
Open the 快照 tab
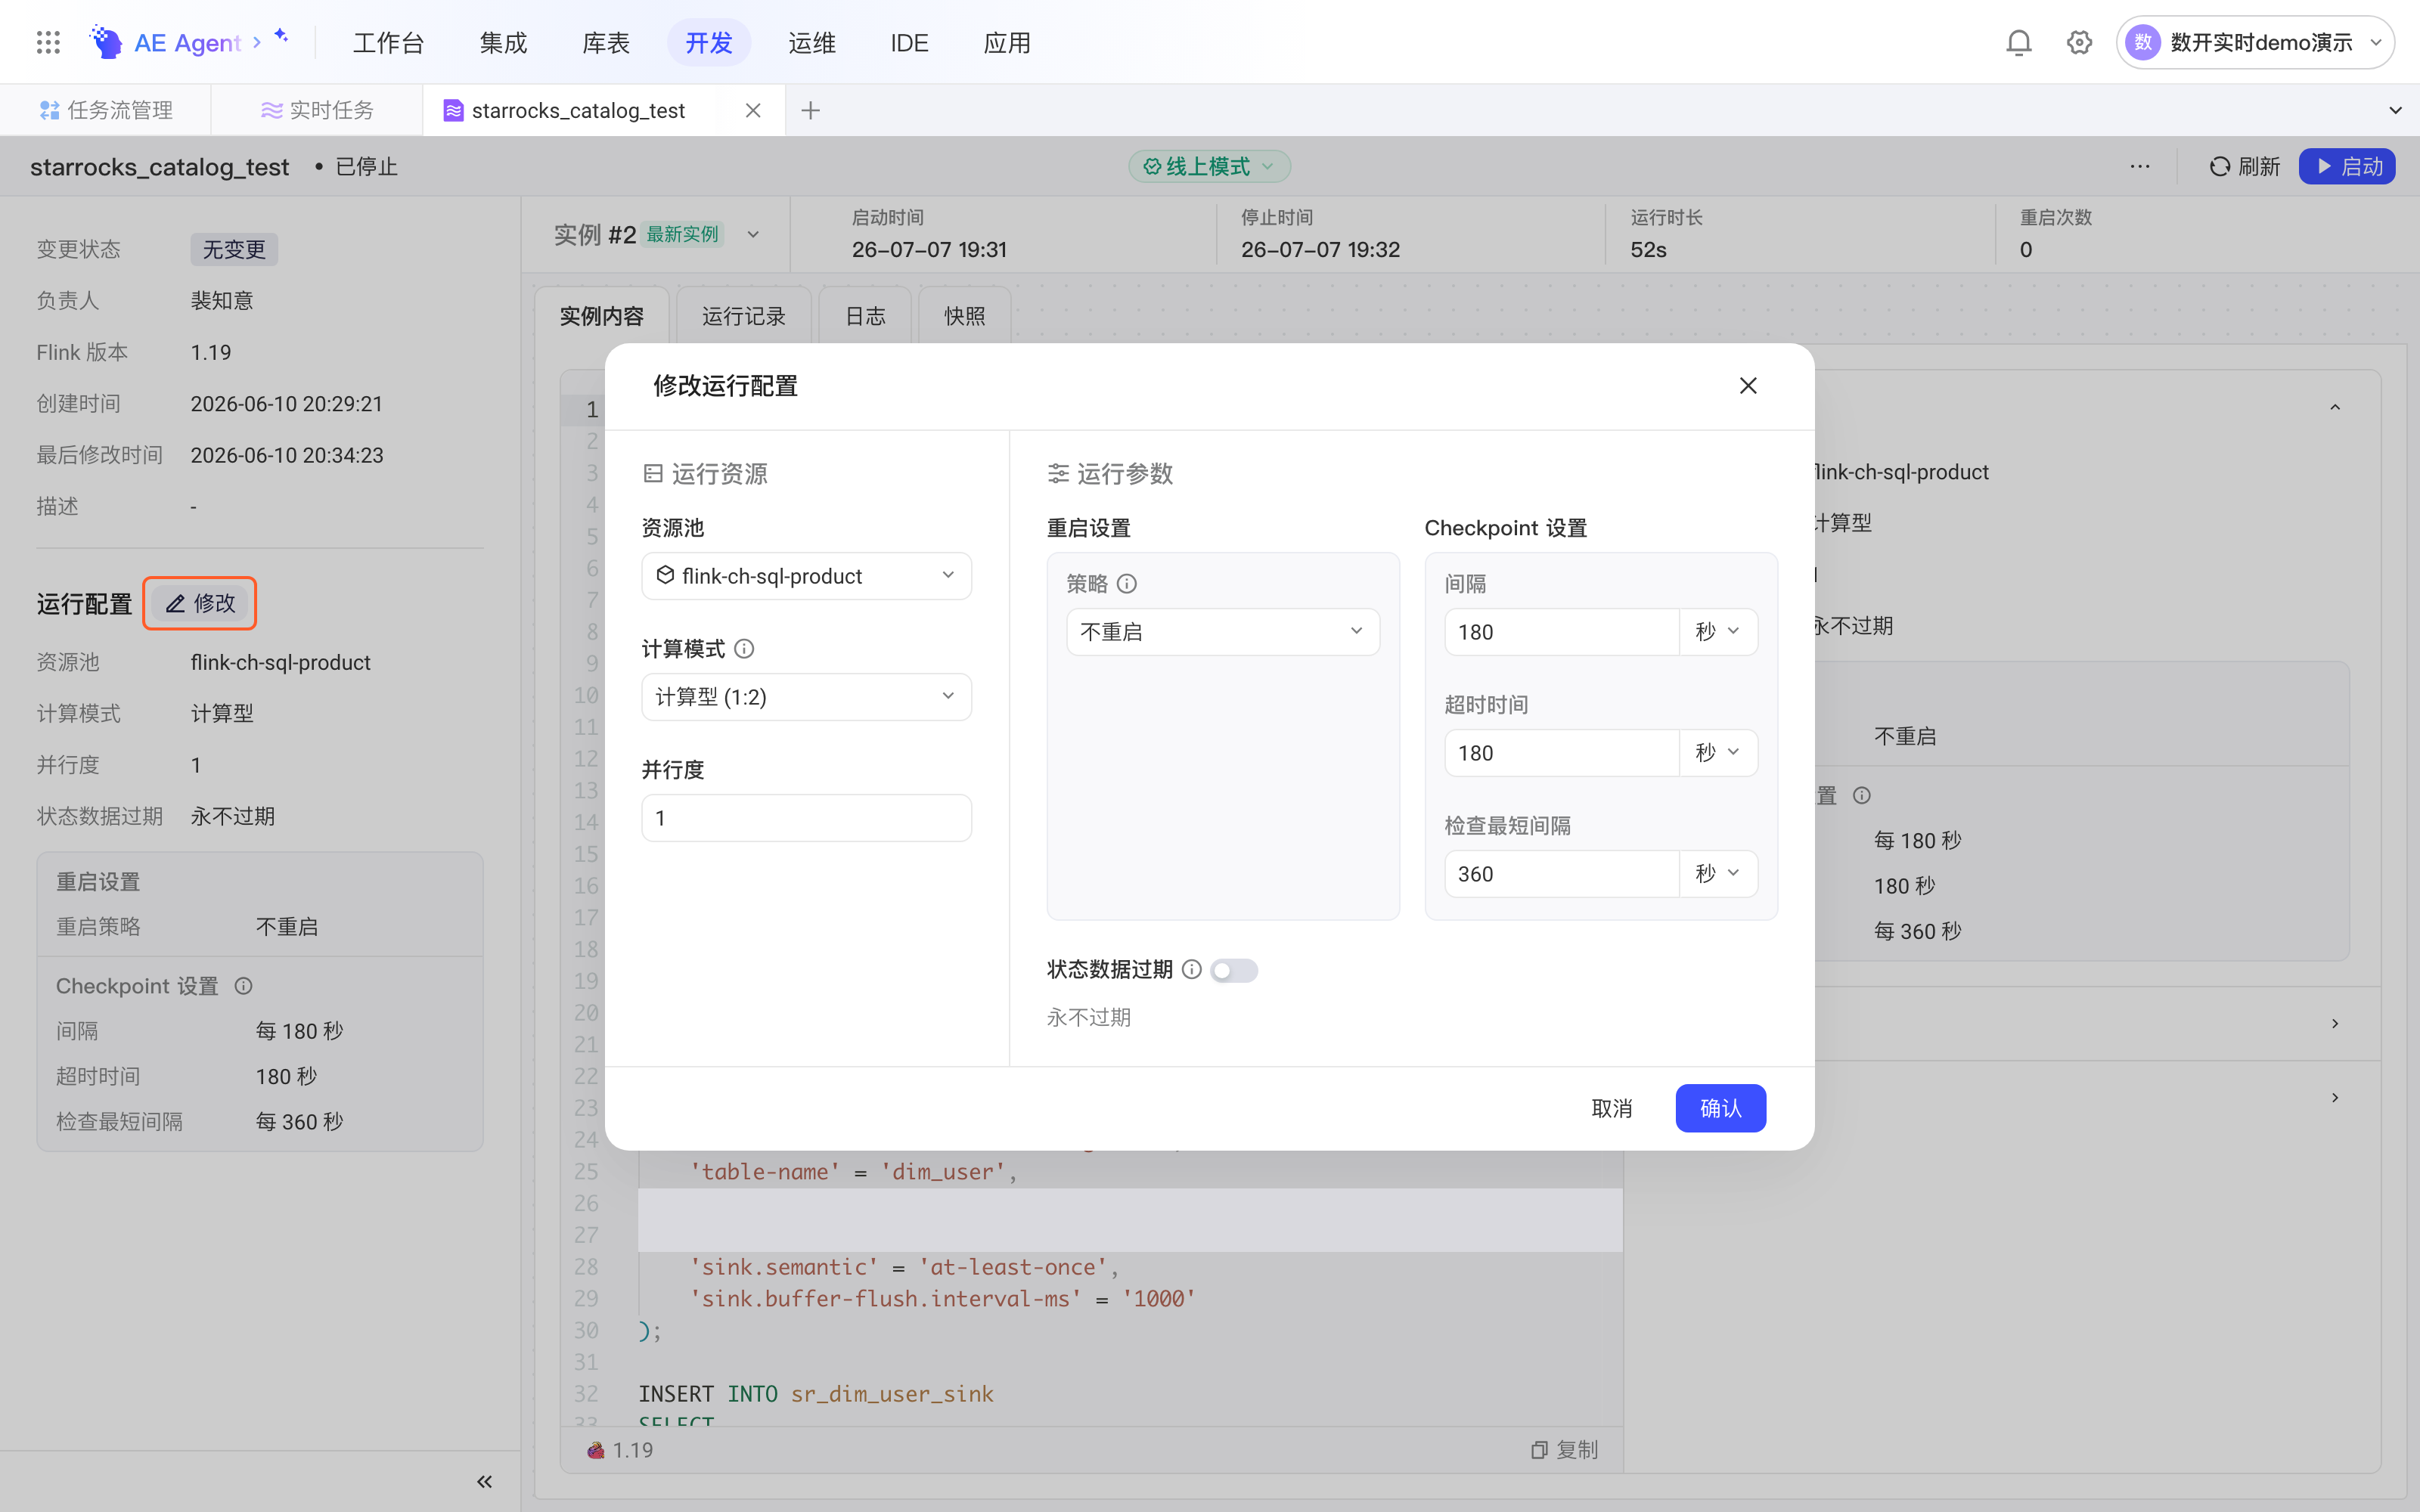click(964, 316)
